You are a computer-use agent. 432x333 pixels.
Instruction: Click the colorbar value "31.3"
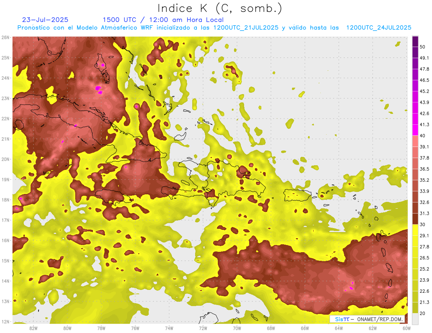(x=424, y=213)
